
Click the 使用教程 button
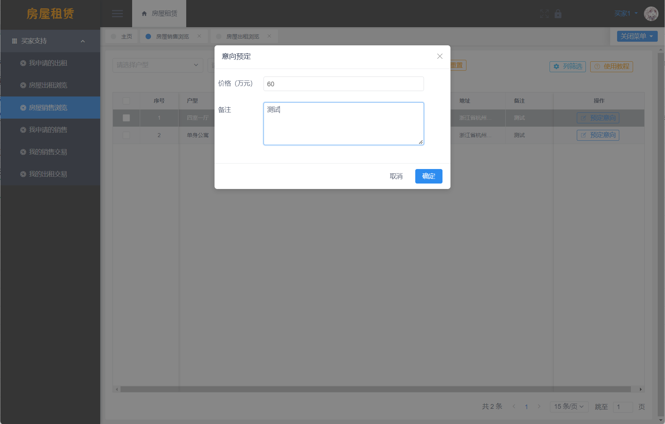[x=612, y=66]
